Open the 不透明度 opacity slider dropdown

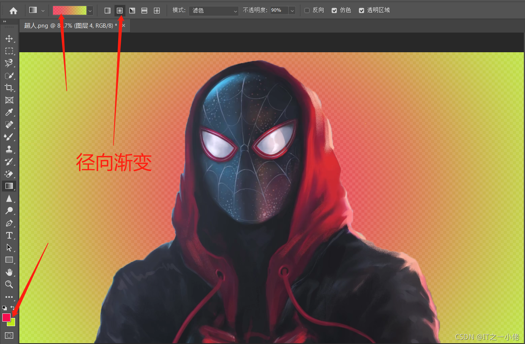pos(292,11)
